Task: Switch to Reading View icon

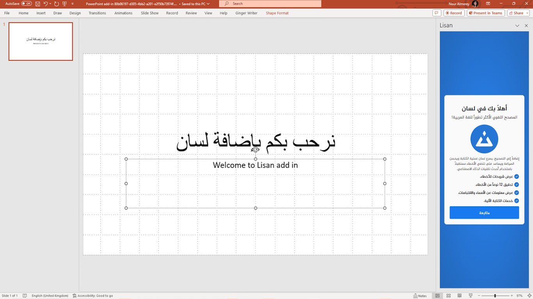Action: tap(460, 296)
